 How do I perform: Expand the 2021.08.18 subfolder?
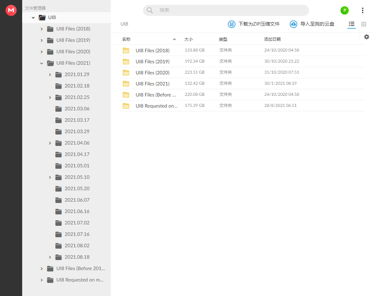click(50, 257)
